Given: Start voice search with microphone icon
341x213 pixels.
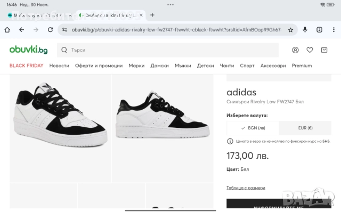Looking at the screenshot, I should pyautogui.click(x=305, y=30).
